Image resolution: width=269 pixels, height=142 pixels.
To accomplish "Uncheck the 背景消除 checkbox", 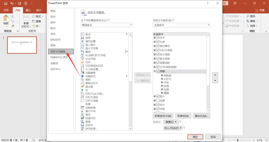I will click(x=158, y=63).
